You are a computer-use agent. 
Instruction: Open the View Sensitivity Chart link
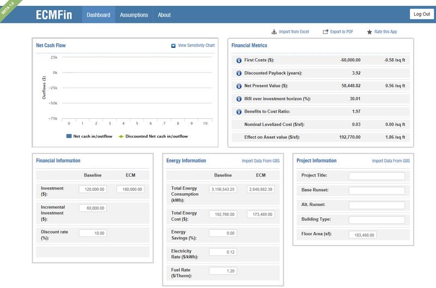[x=196, y=45]
